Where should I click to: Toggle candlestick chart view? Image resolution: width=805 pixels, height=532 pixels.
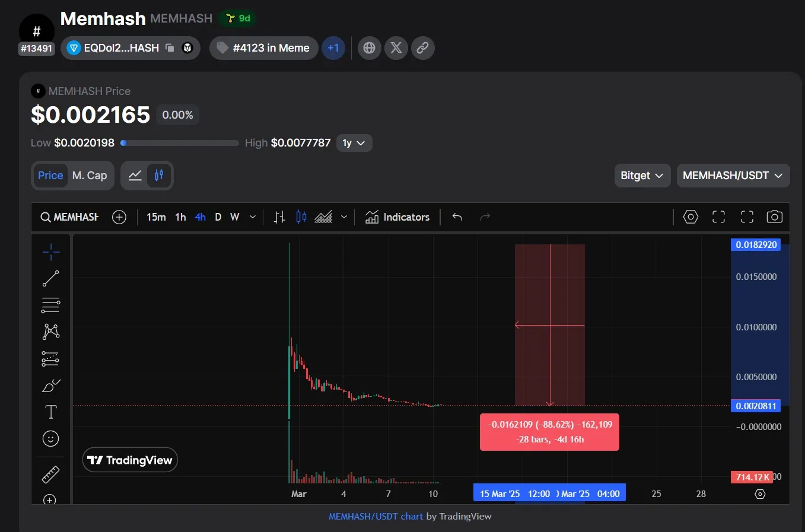pyautogui.click(x=159, y=176)
